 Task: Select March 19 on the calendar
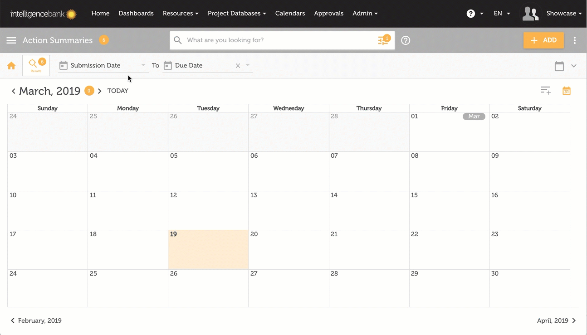click(x=208, y=250)
